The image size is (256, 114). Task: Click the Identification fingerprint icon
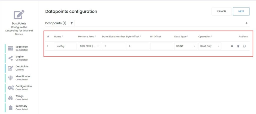pyautogui.click(x=10, y=78)
